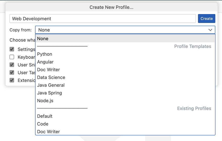Select the Java General template
Screen dimensions: 222x141
51,85
